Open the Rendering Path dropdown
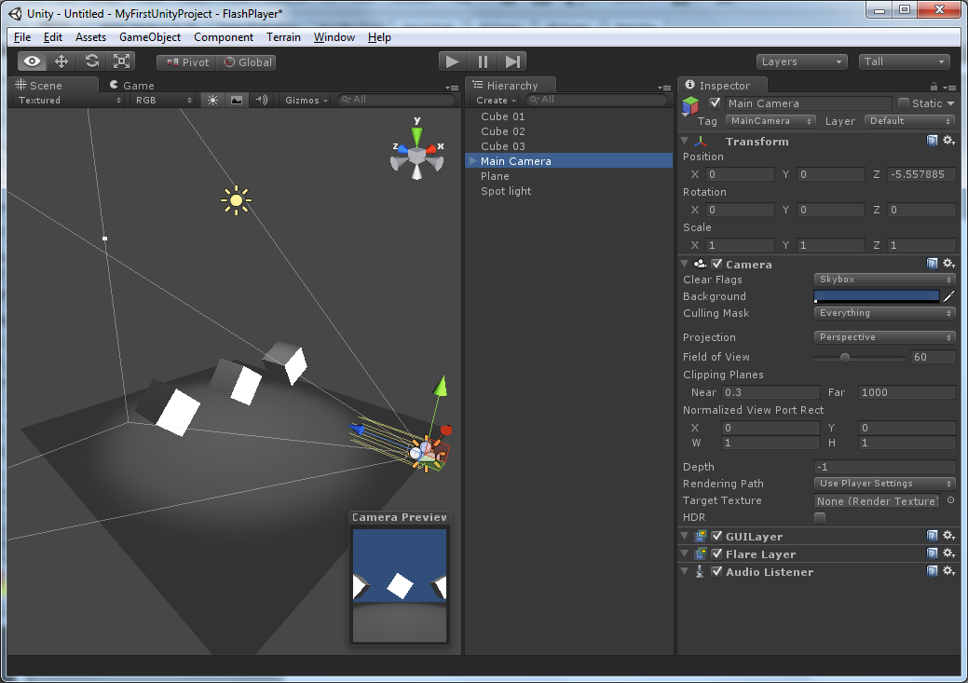This screenshot has height=683, width=968. pyautogui.click(x=884, y=484)
